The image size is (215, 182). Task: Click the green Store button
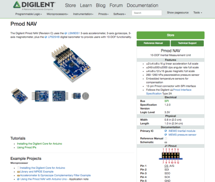pyautogui.click(x=171, y=35)
